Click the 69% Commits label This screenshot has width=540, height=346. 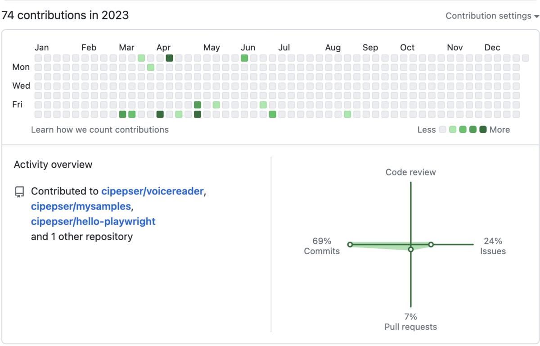tap(322, 246)
